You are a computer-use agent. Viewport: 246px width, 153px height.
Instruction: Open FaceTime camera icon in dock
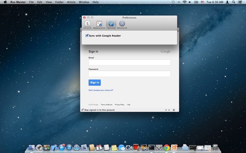tap(129, 147)
